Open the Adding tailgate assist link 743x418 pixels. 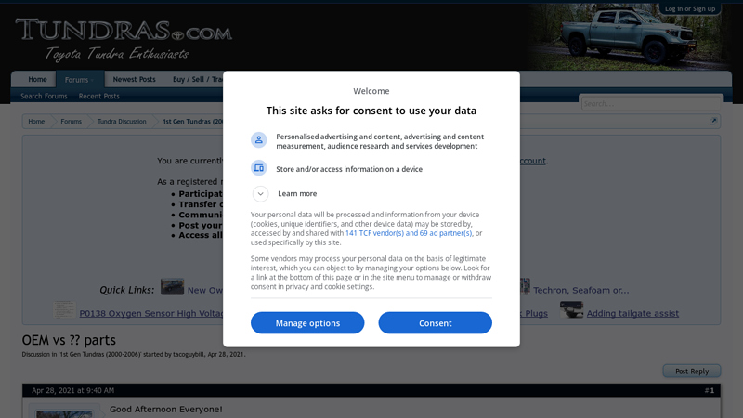pos(632,314)
